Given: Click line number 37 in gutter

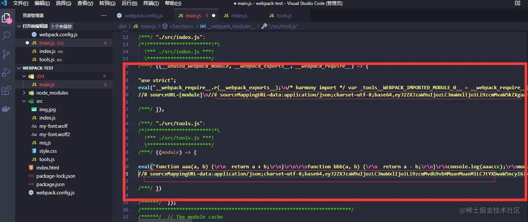Looking at the screenshot, I should click(126, 217).
